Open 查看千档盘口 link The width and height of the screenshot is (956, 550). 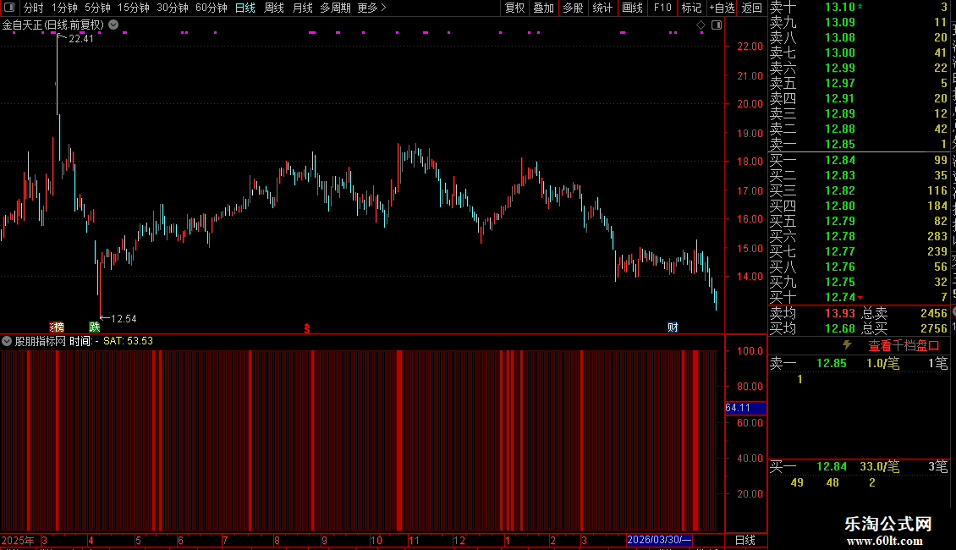[x=904, y=346]
